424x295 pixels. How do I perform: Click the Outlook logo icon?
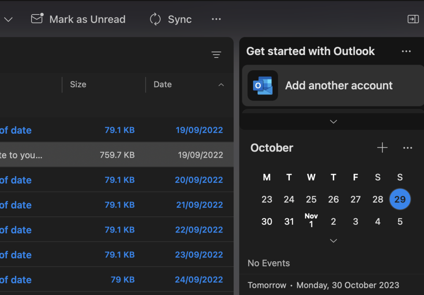pos(263,86)
